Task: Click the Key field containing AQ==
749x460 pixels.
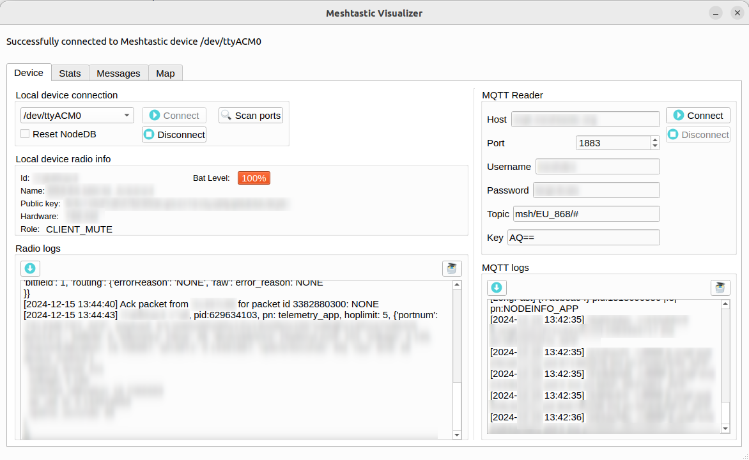Action: point(583,238)
